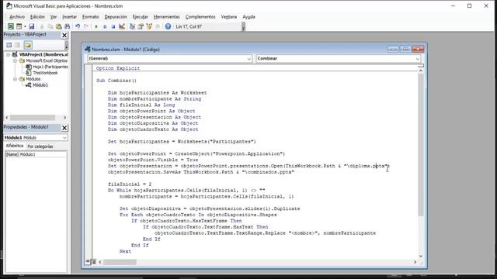The width and height of the screenshot is (497, 279).
Task: Open the Object Browser toolbar icon
Action: tap(149, 26)
